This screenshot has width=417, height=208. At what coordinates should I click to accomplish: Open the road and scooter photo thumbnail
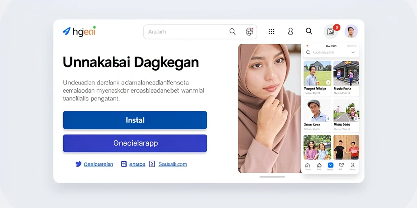346,110
